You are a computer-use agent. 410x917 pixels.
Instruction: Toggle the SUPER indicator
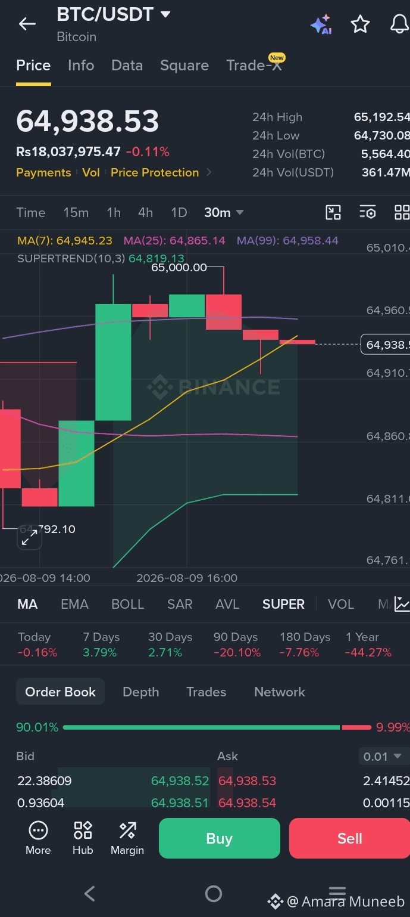click(x=283, y=604)
